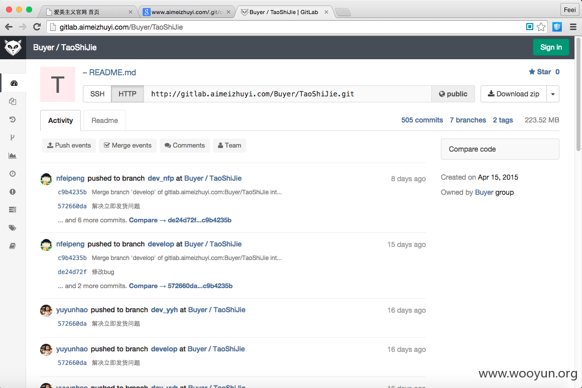Open the Commits history sidebar icon
This screenshot has height=388, width=582.
[x=13, y=119]
